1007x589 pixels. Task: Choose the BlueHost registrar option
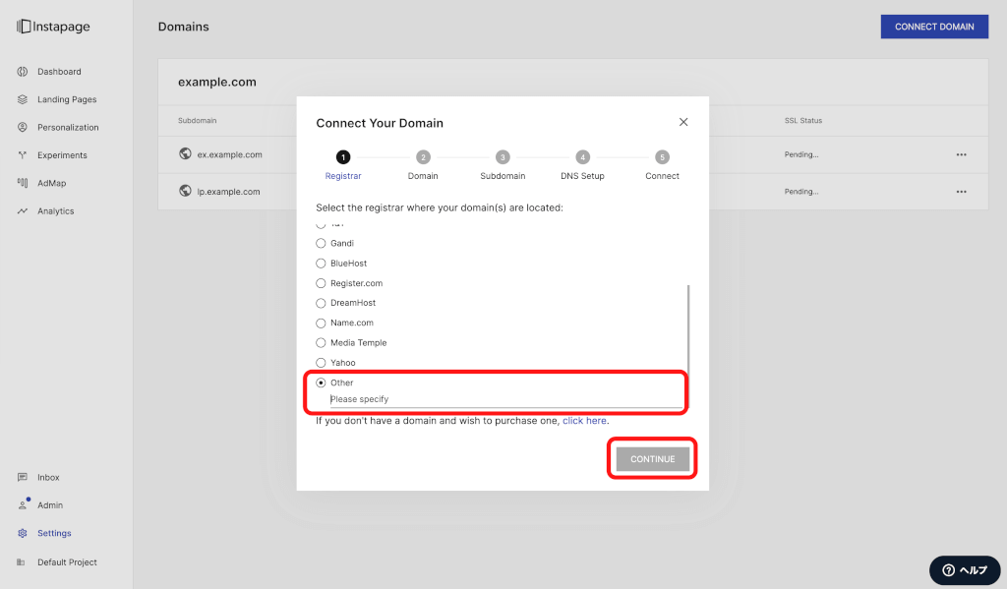[x=321, y=264]
